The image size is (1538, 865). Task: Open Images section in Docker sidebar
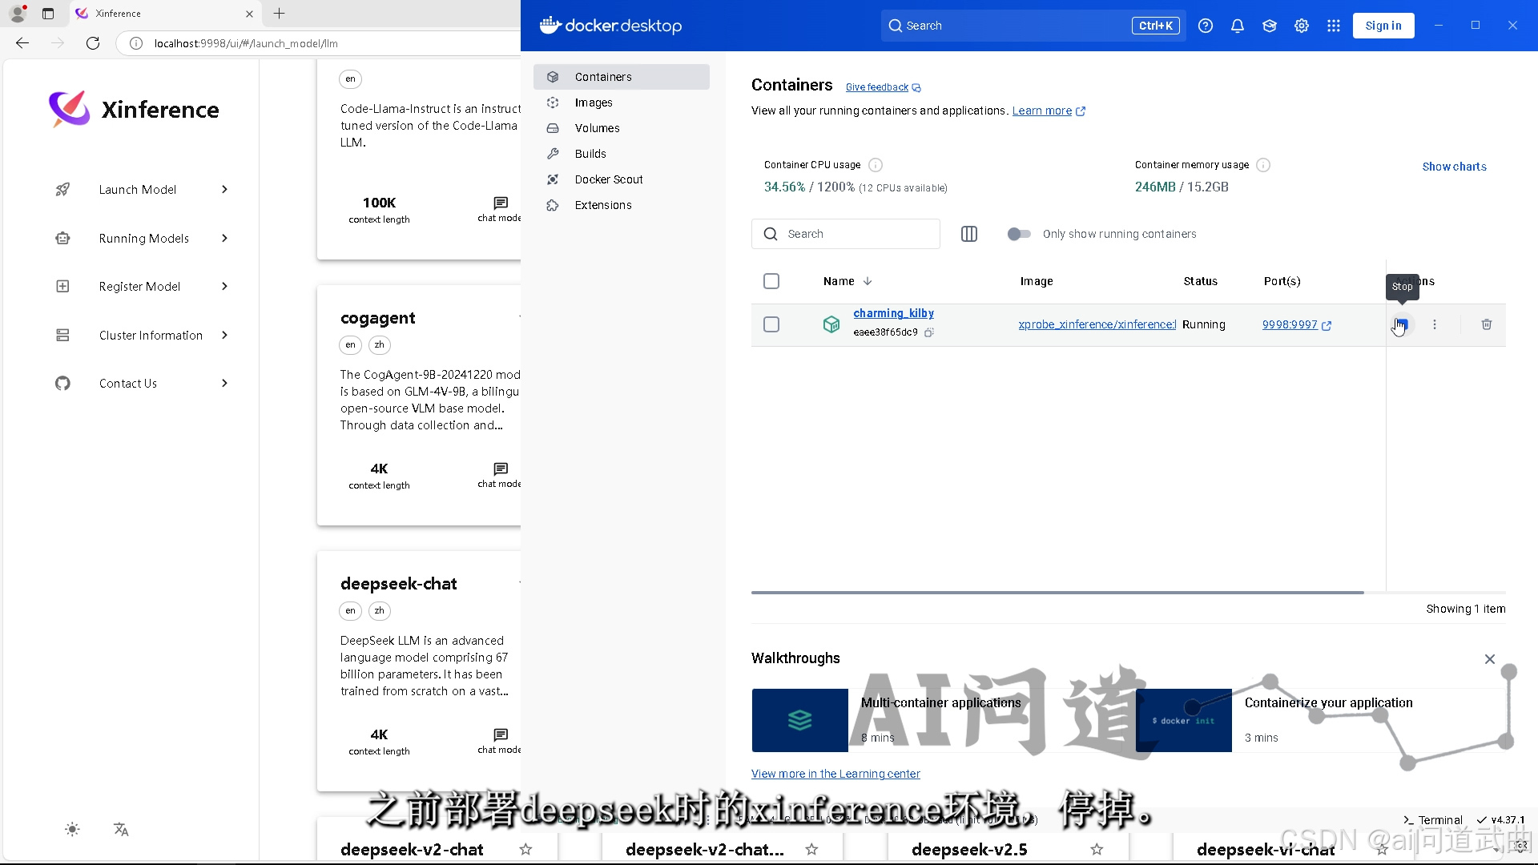tap(593, 103)
